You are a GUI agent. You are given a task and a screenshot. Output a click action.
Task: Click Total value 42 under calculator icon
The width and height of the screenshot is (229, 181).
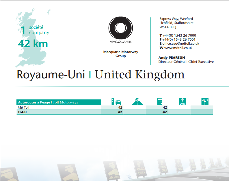coord(165,112)
